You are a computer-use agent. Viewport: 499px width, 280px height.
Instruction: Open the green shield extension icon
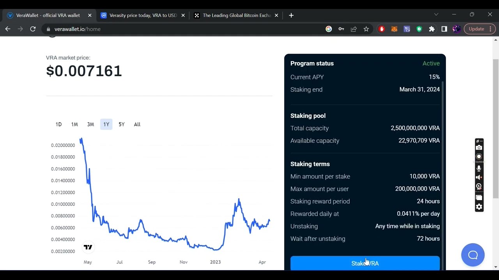pos(419,29)
